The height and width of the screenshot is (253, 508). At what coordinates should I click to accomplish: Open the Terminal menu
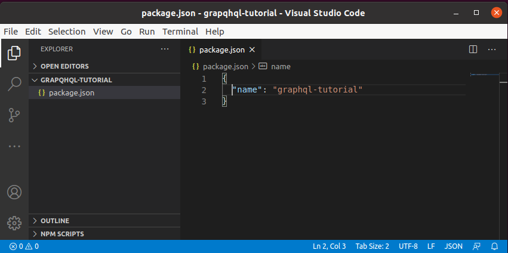[180, 32]
